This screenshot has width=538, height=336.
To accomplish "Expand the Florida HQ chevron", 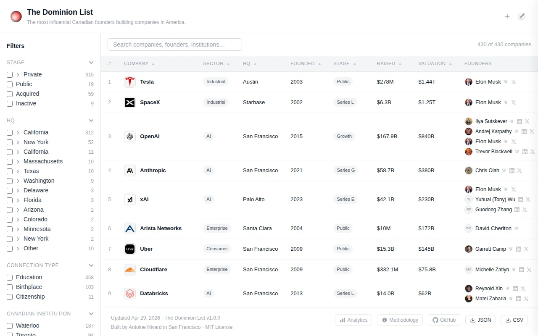I will (18, 200).
